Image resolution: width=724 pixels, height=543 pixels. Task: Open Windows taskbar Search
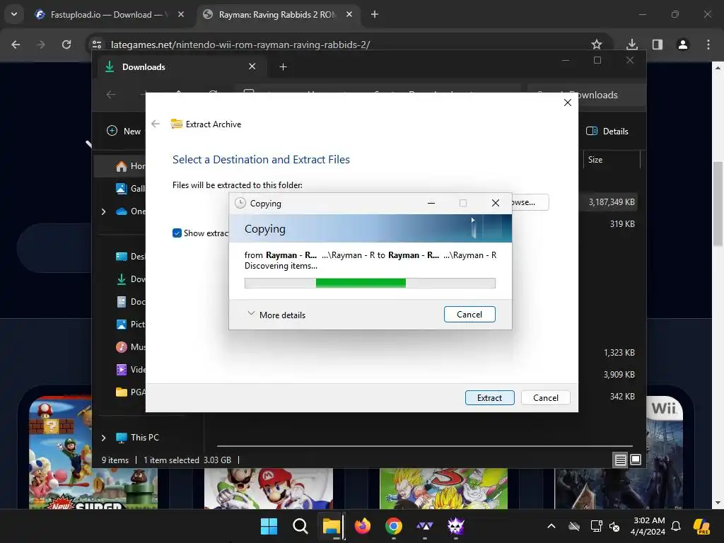click(x=300, y=526)
